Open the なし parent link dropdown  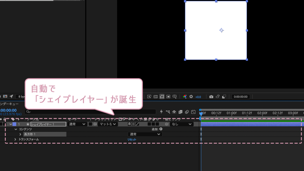coord(182,124)
